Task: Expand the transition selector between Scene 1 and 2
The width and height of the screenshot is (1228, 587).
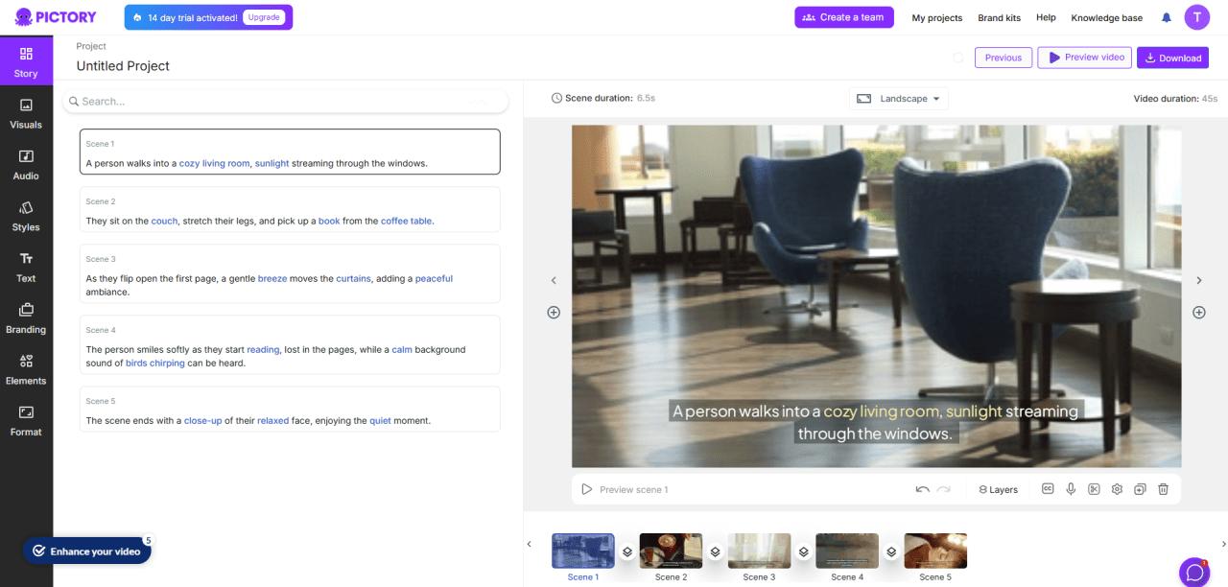Action: 626,552
